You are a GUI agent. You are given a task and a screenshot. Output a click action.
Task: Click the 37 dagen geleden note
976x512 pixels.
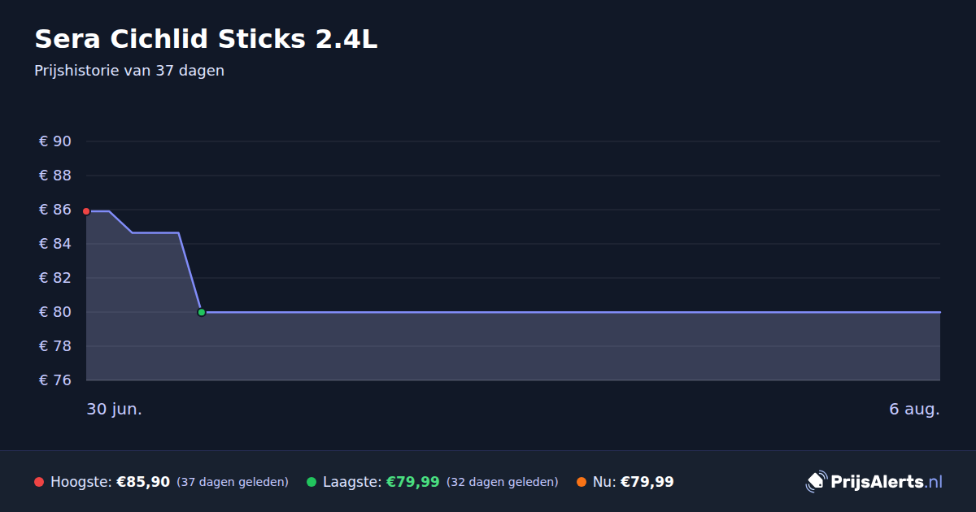233,482
